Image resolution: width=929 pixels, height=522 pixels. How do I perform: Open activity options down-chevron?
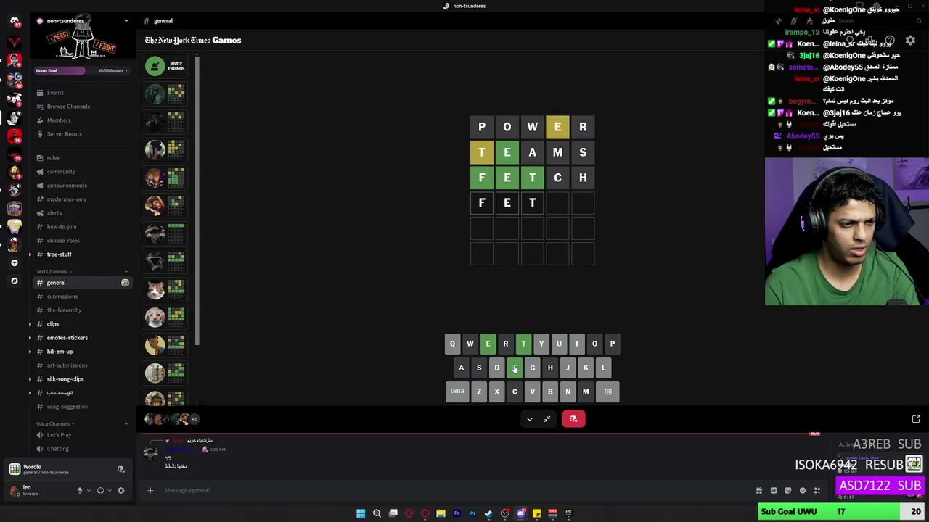(x=529, y=419)
